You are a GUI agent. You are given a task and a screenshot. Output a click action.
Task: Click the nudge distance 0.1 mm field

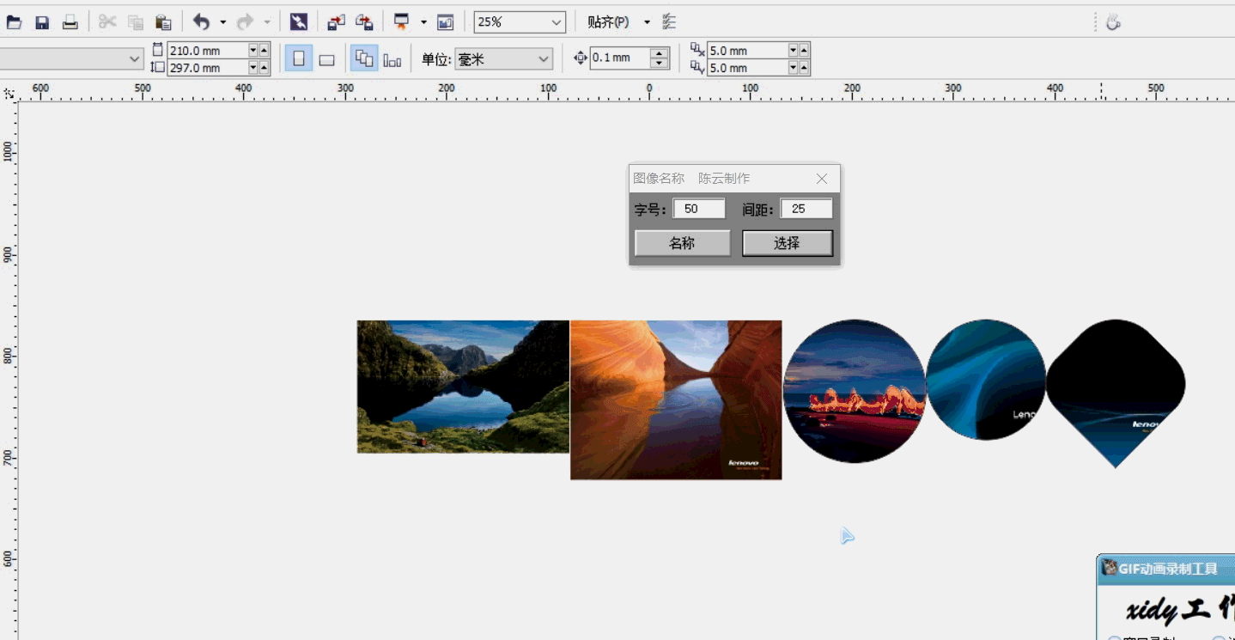tap(620, 58)
